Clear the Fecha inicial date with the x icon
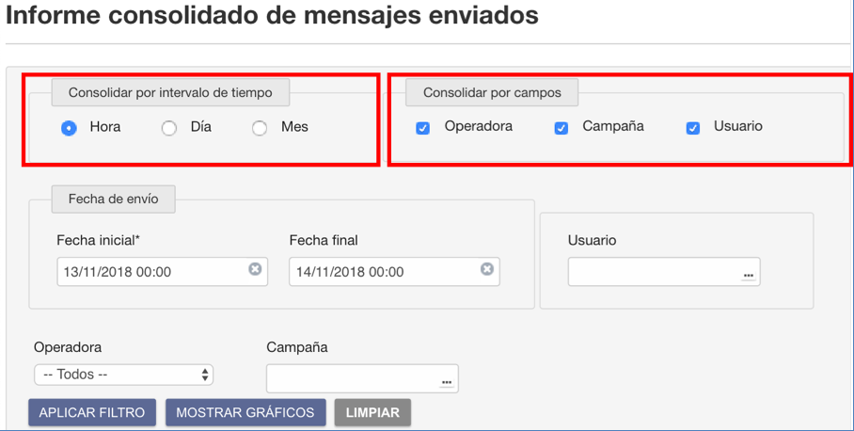854x431 pixels. tap(256, 269)
